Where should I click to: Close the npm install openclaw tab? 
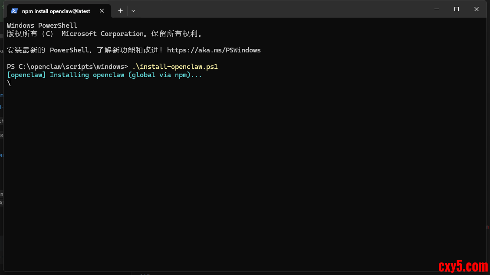pyautogui.click(x=102, y=11)
